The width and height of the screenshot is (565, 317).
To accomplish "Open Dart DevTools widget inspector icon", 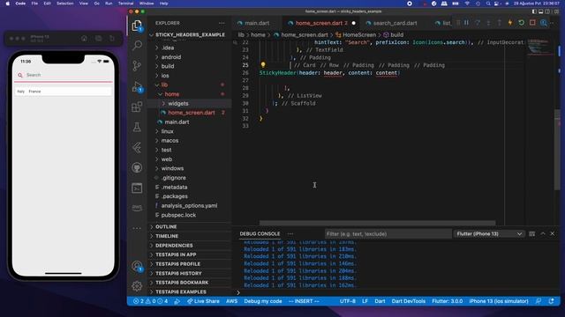I will click(x=544, y=23).
